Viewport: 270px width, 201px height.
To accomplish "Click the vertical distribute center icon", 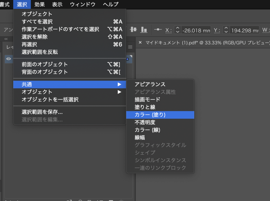I will click(134, 30).
